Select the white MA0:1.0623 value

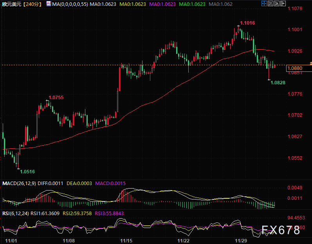(103, 4)
